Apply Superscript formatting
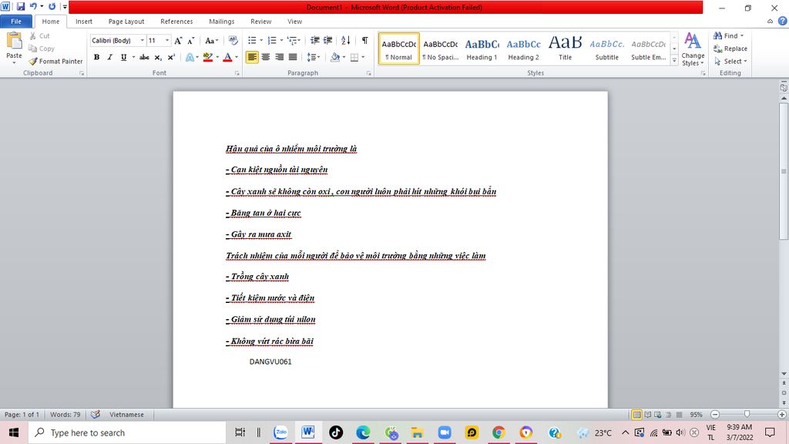 click(171, 57)
